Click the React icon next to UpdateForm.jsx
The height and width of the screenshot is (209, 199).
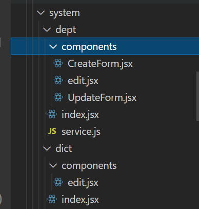(58, 97)
